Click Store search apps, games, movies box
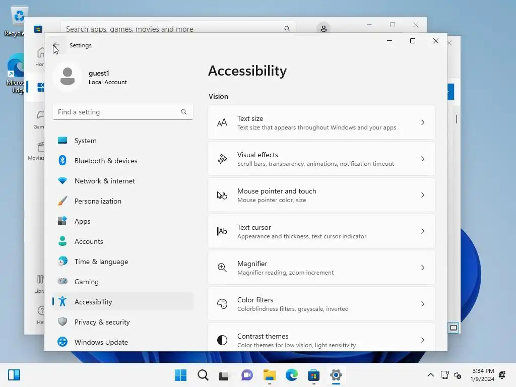 point(178,28)
